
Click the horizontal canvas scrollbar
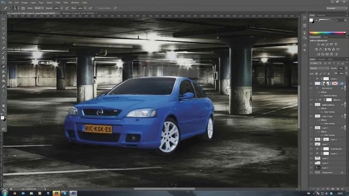click(165, 189)
